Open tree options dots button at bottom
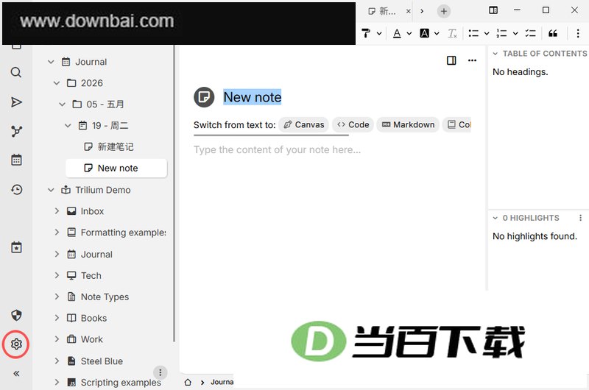This screenshot has height=390, width=589. pyautogui.click(x=161, y=372)
